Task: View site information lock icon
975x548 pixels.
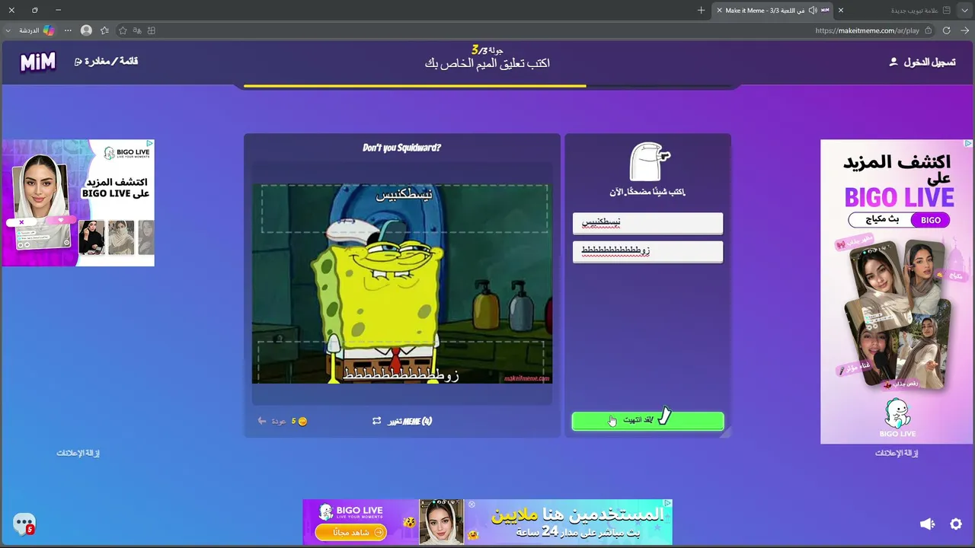Action: (x=928, y=30)
